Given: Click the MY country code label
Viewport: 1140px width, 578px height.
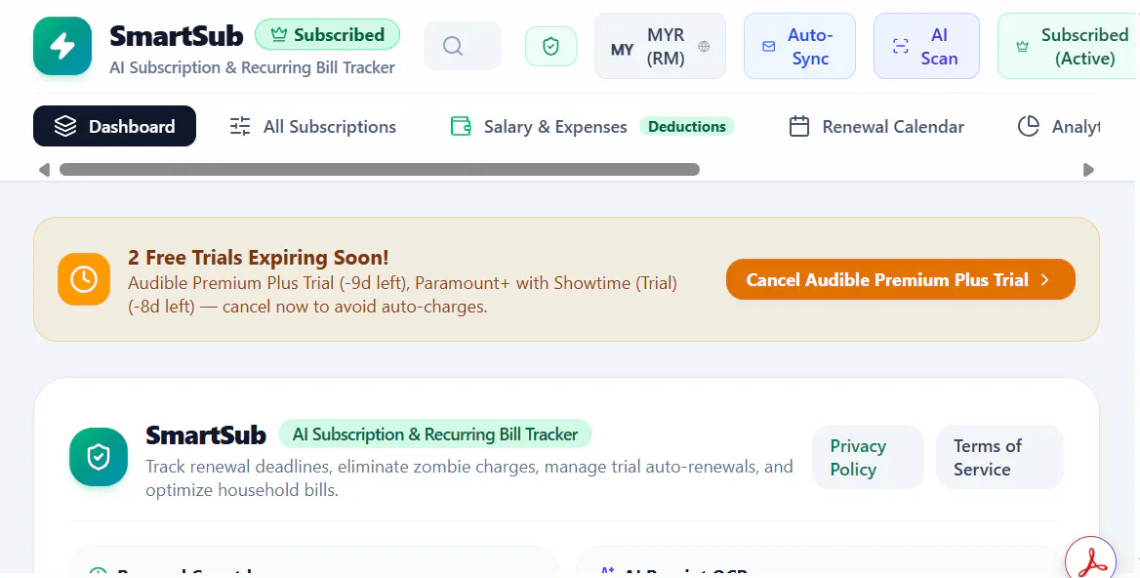Looking at the screenshot, I should coord(622,50).
